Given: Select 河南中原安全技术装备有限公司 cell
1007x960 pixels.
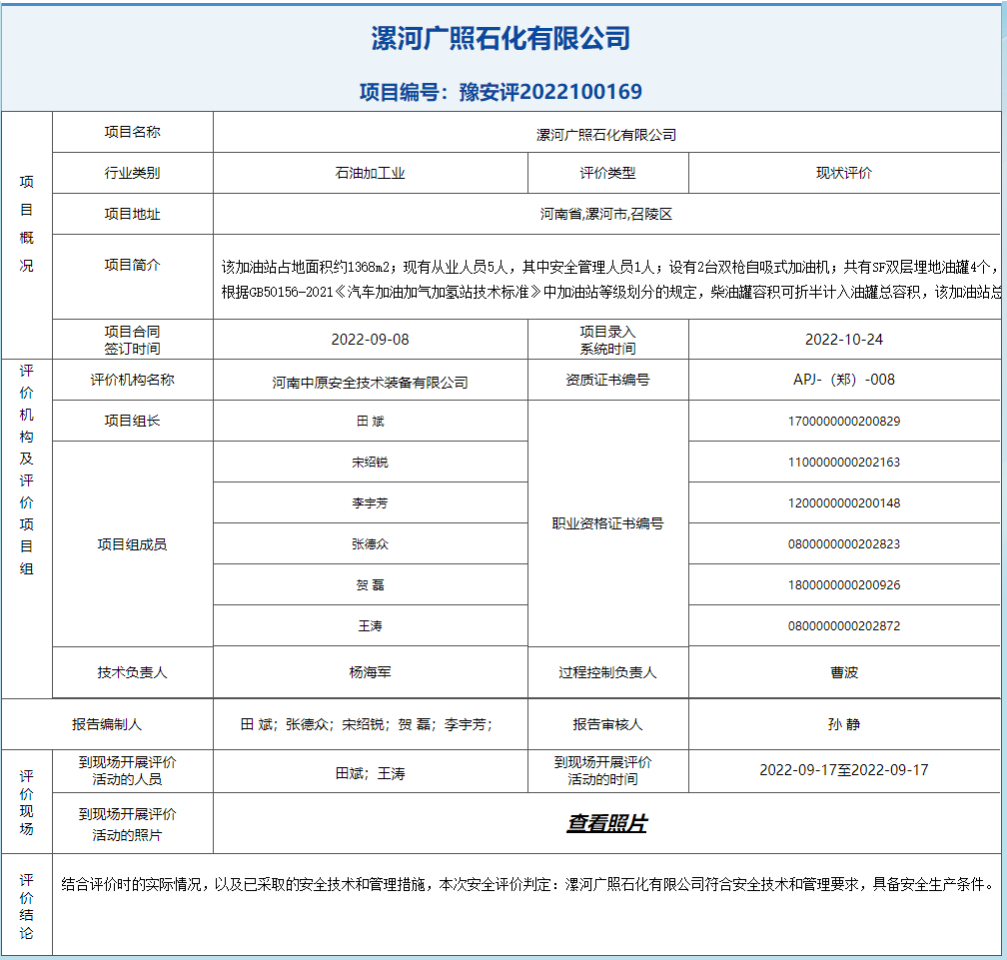Looking at the screenshot, I should coord(371,382).
